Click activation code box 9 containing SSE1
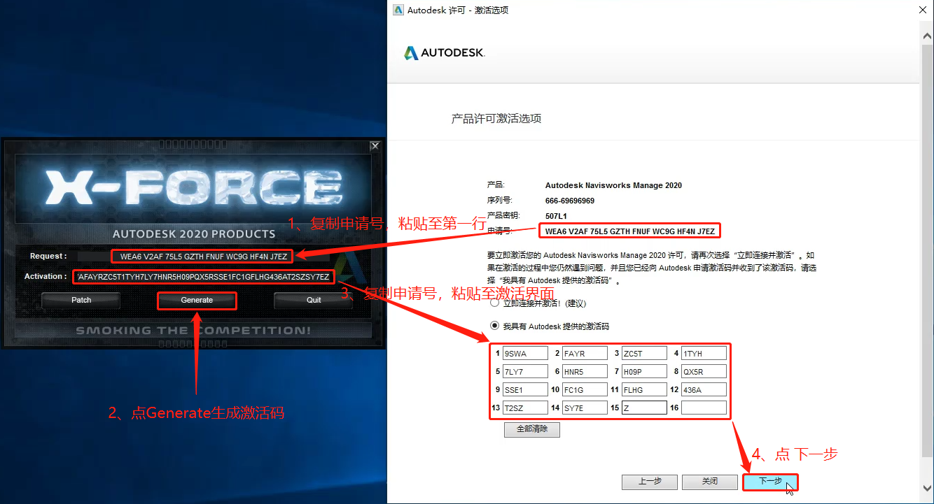The width and height of the screenshot is (934, 504). [525, 390]
